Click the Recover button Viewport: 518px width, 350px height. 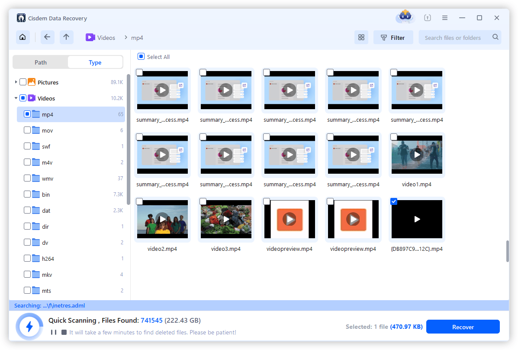coord(463,326)
